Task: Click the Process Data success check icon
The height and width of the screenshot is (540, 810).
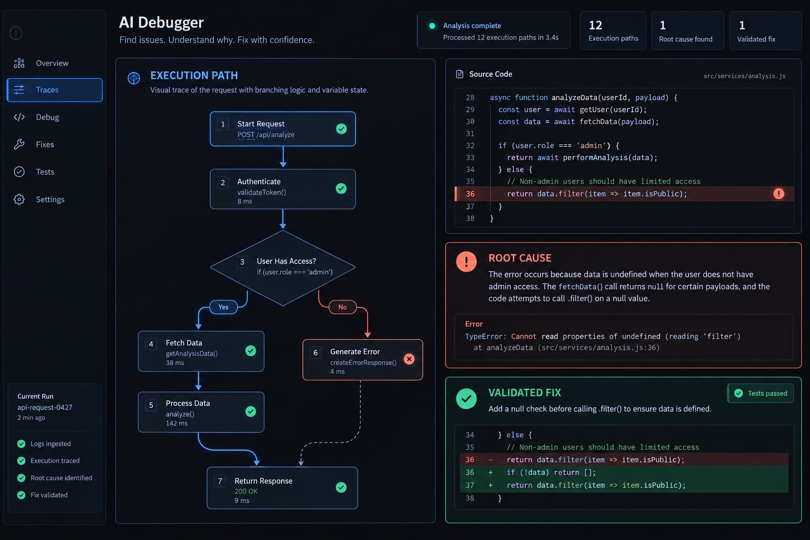Action: [251, 412]
